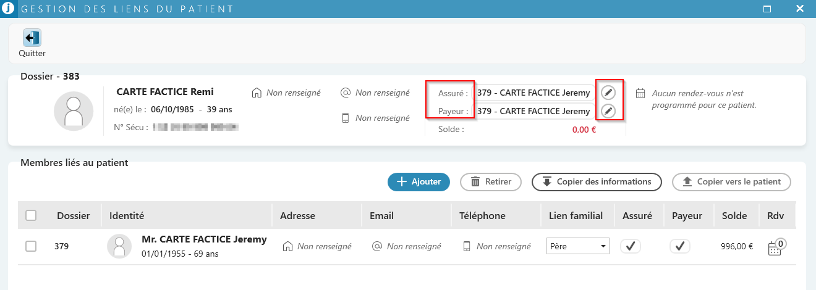This screenshot has height=290, width=816.
Task: Close the Gestion des liens window
Action: [x=799, y=9]
